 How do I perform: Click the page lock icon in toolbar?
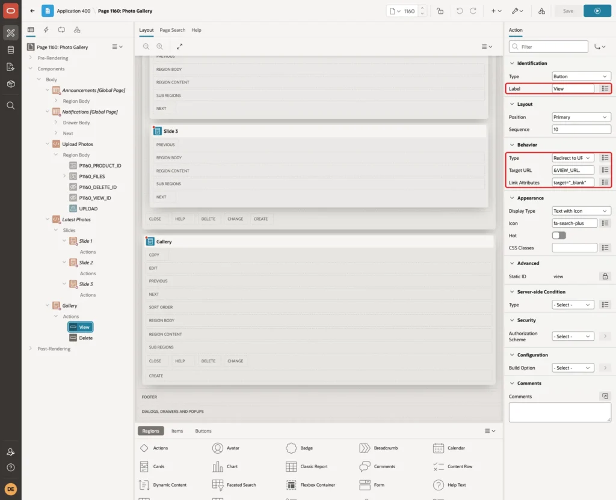pos(440,11)
